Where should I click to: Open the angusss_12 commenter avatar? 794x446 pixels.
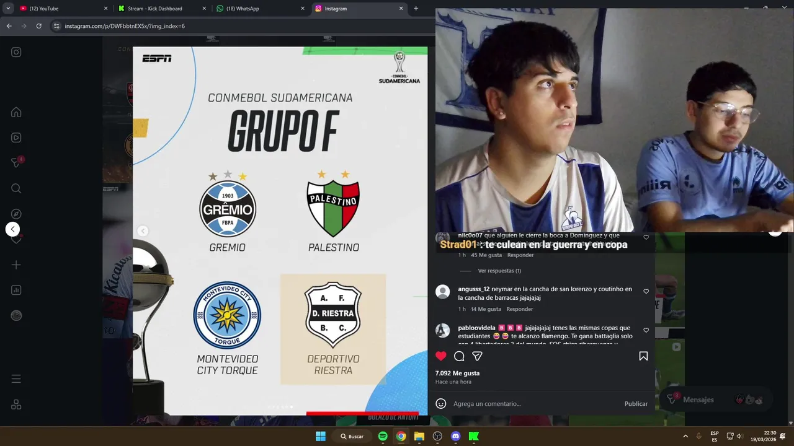(x=442, y=292)
